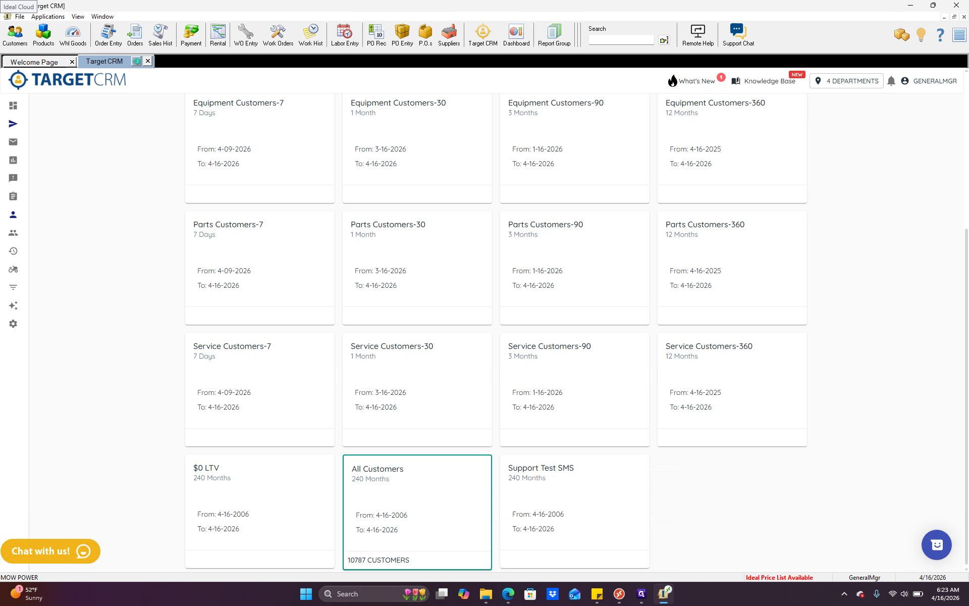Click the notification bell icon
This screenshot has height=606, width=969.
pyautogui.click(x=891, y=81)
